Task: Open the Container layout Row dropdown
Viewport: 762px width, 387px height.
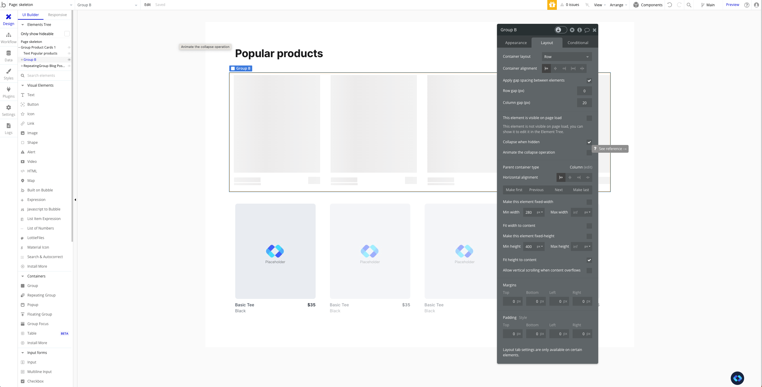Action: 566,57
